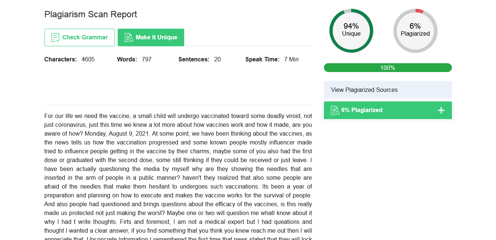Click the Plagiarism Scan Report heading
496x240 pixels.
click(90, 14)
